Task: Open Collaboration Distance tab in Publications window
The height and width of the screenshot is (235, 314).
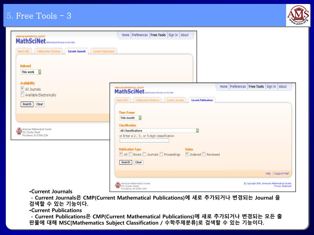Action: pyautogui.click(x=147, y=100)
